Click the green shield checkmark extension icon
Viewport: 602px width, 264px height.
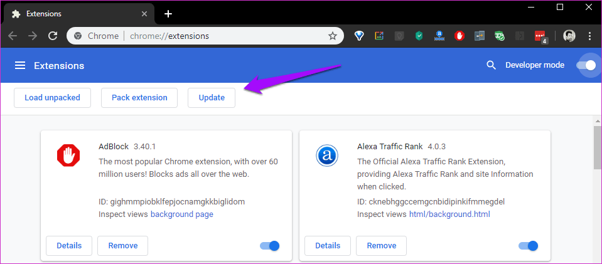click(x=419, y=36)
